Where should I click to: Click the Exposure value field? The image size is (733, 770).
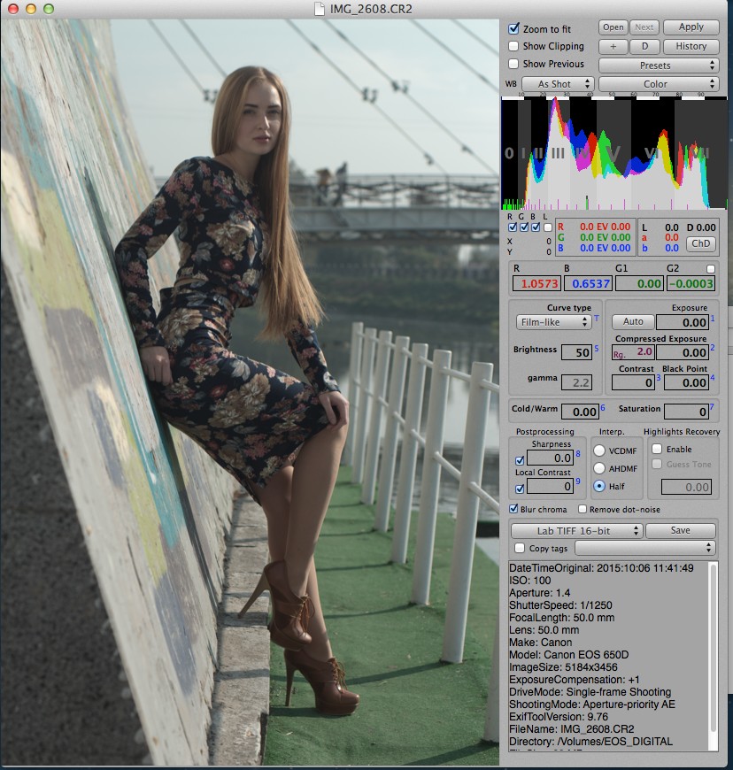coord(682,323)
